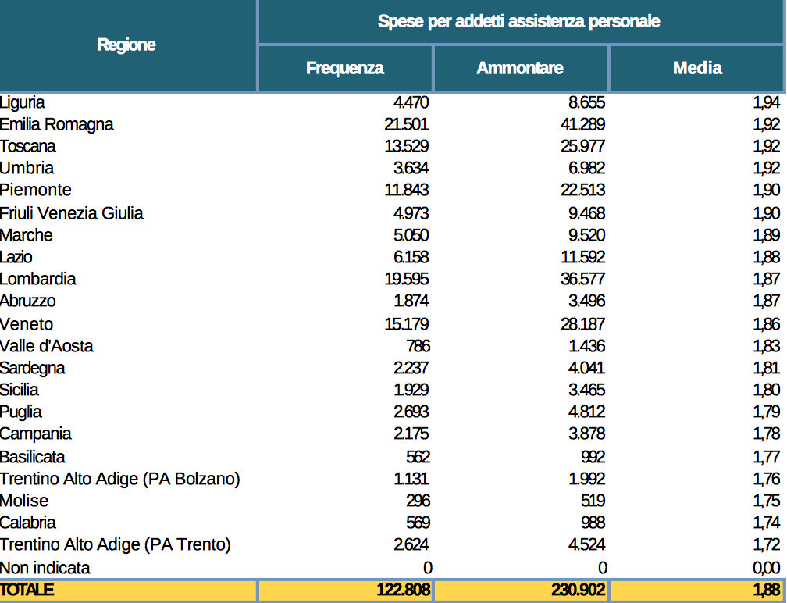Click Veneto frequency value 15.179
The image size is (787, 603).
(407, 324)
